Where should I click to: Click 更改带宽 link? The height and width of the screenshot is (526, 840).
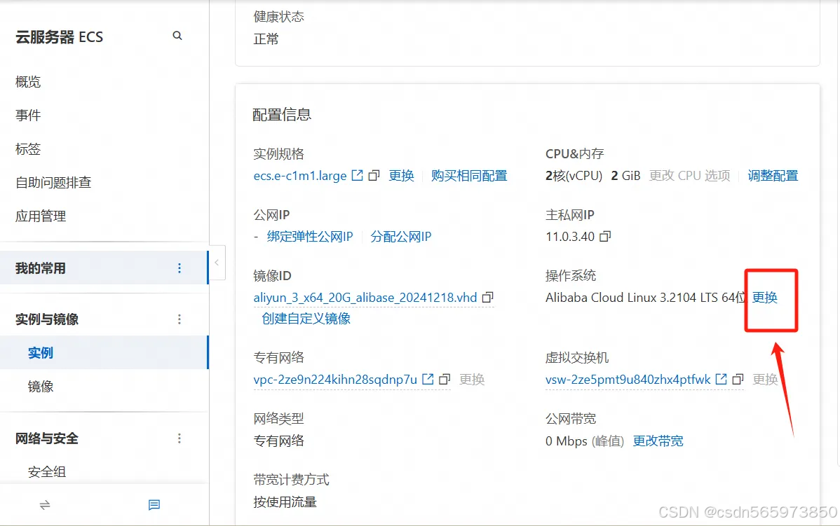[658, 441]
